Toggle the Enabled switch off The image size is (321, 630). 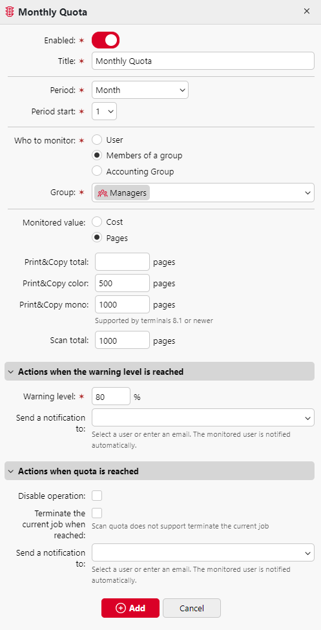coord(106,40)
